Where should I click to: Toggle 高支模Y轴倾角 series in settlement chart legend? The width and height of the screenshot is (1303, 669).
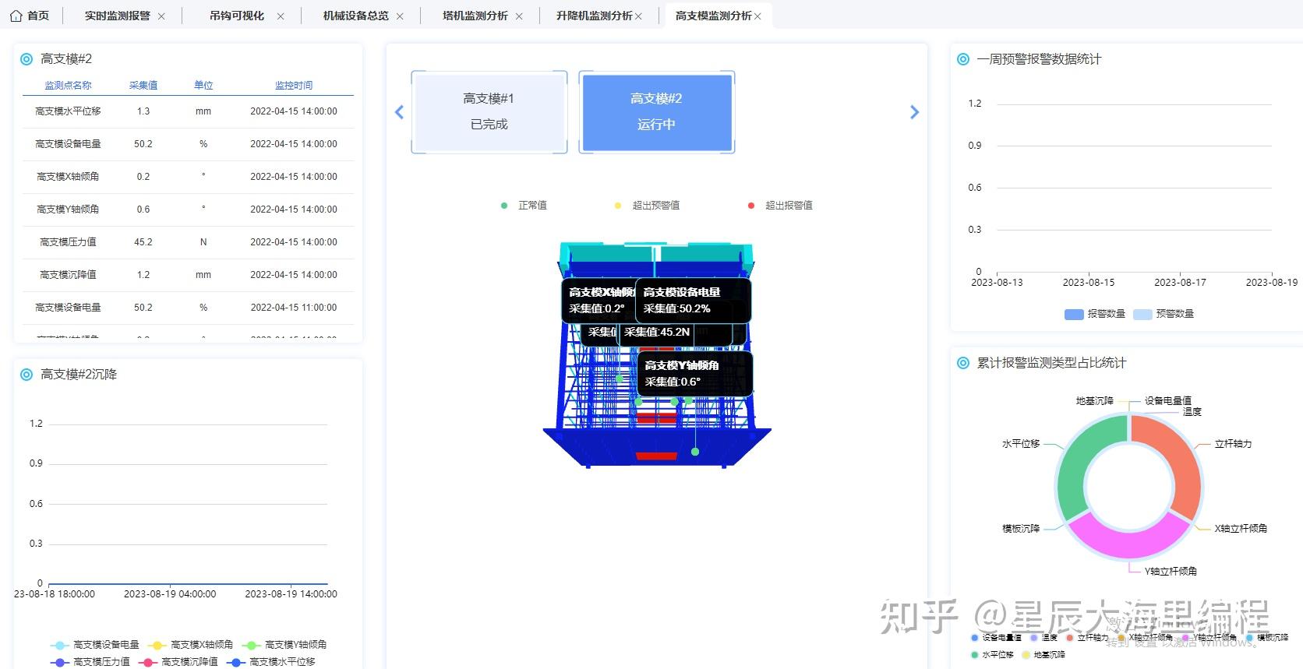click(x=284, y=645)
